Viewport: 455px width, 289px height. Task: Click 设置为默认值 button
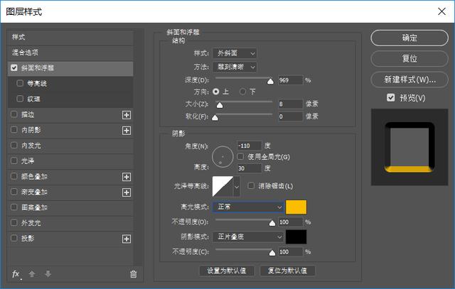tap(227, 271)
